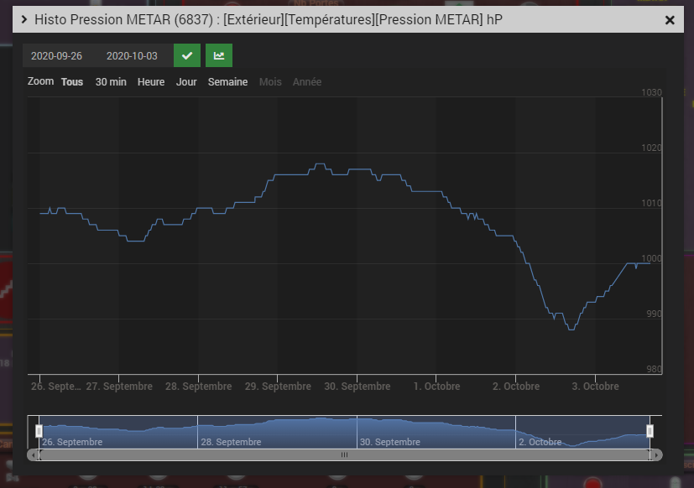
Task: Click the 1000 y-axis value
Action: pyautogui.click(x=651, y=258)
